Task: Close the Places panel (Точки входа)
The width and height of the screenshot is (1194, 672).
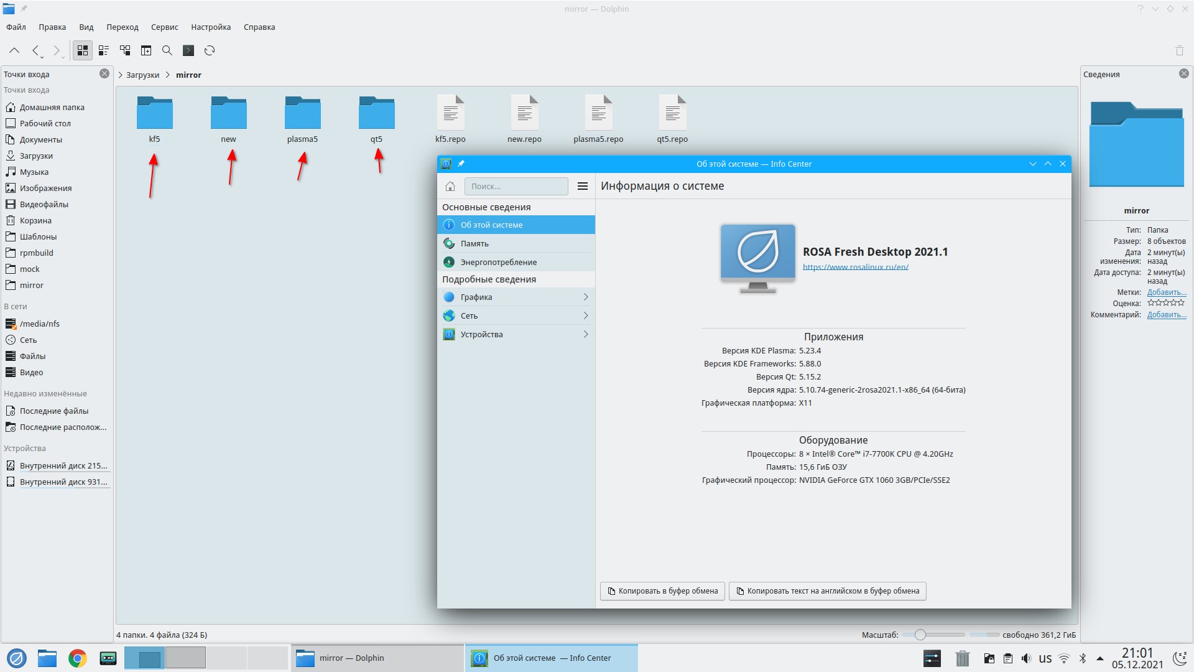Action: (104, 73)
